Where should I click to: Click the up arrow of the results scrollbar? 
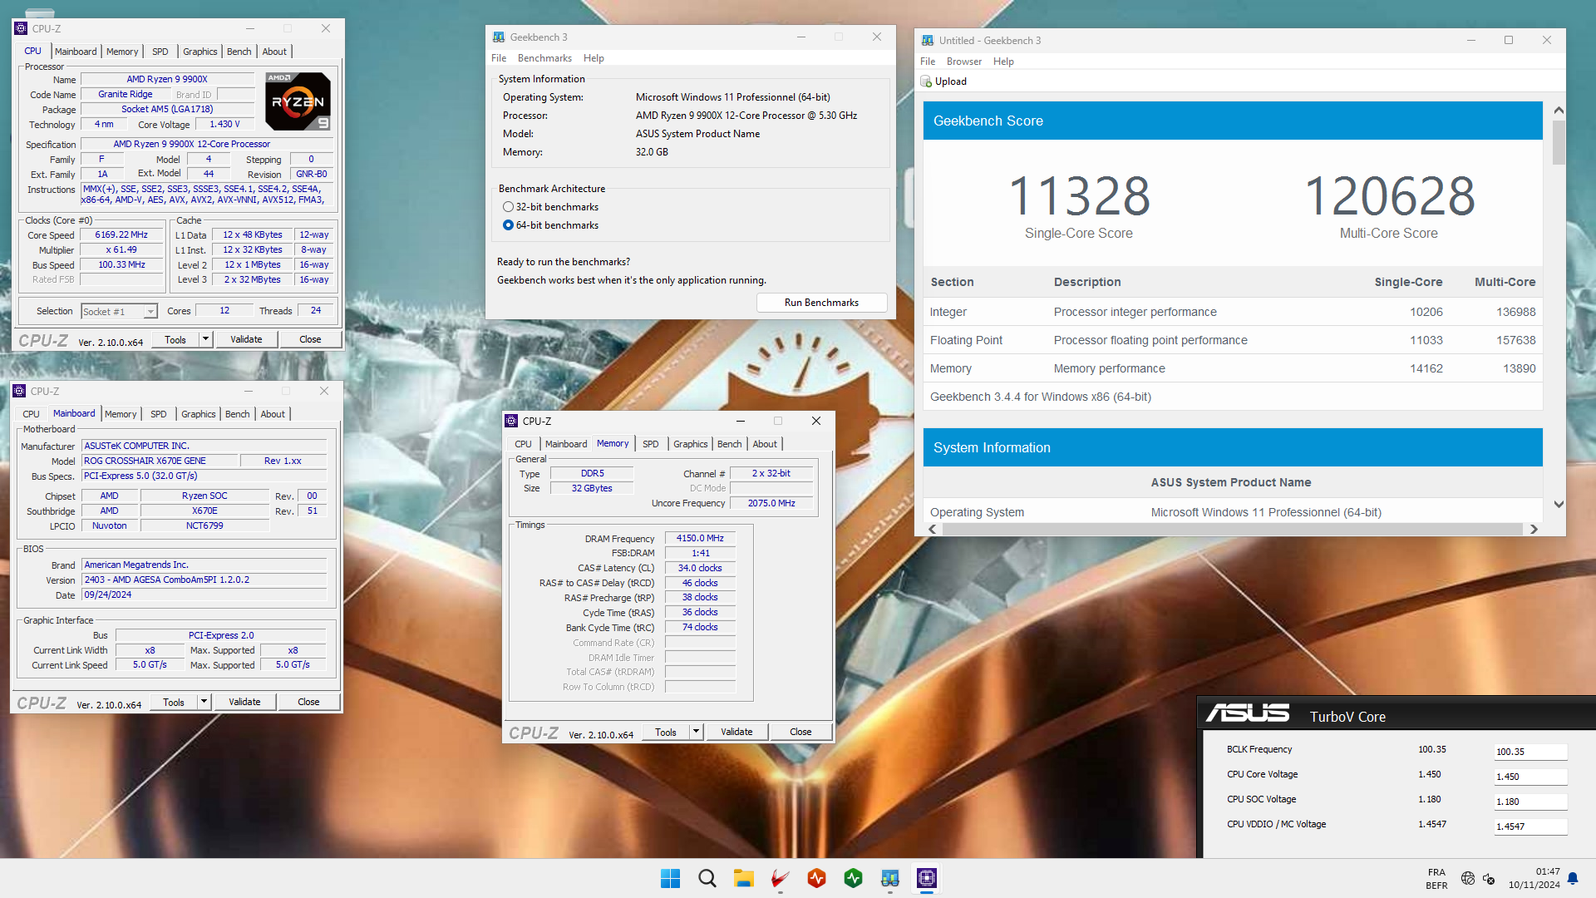(x=1559, y=110)
